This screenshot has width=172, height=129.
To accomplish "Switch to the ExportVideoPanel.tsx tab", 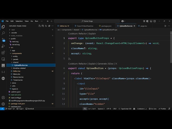I will (85, 26).
